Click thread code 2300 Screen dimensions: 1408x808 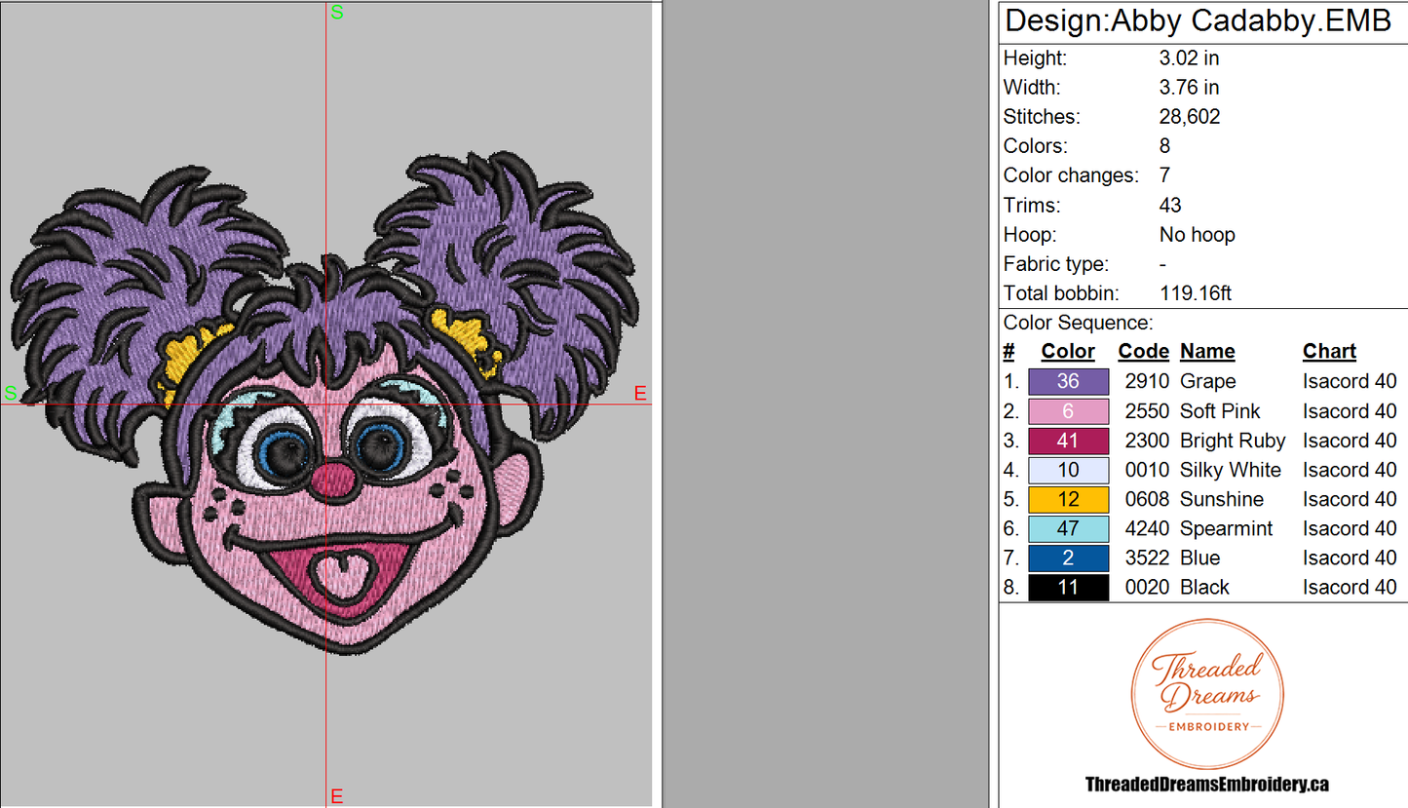click(x=1146, y=441)
